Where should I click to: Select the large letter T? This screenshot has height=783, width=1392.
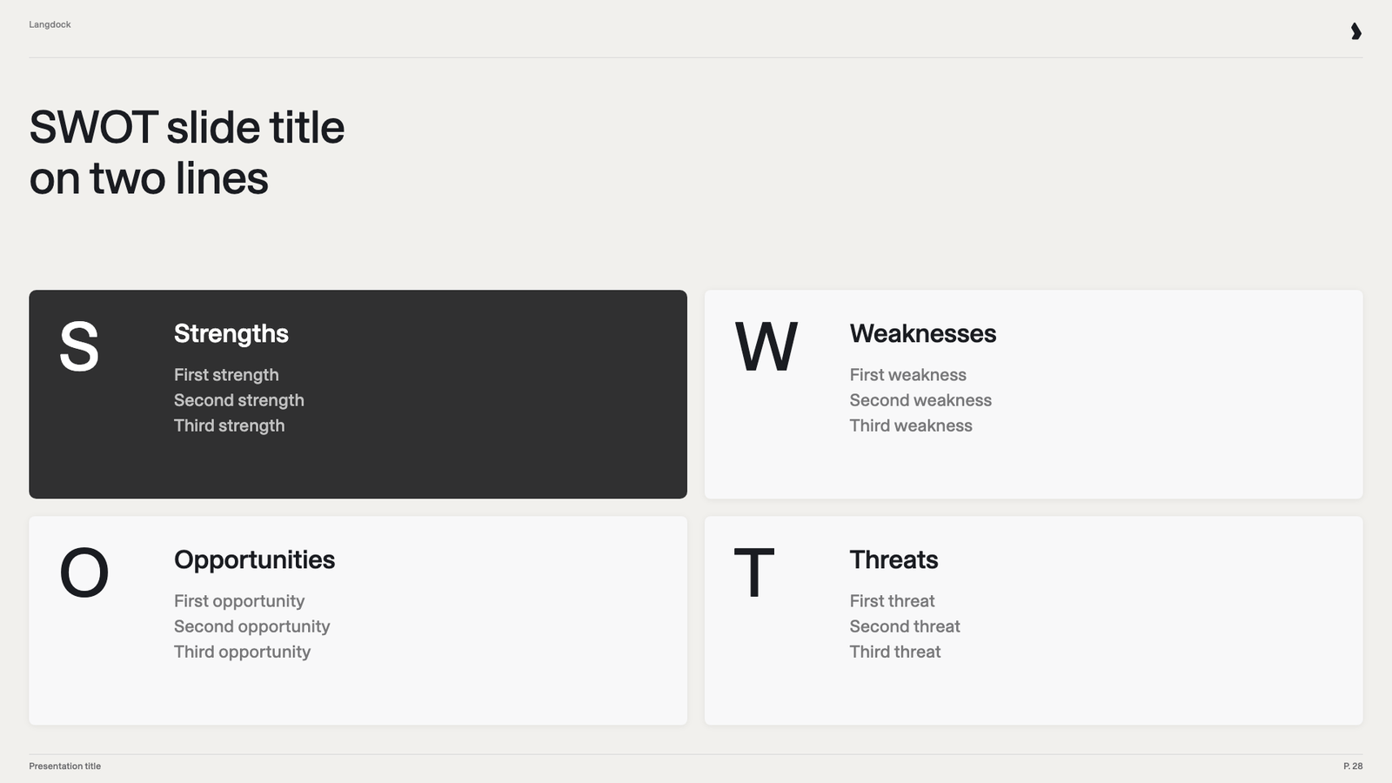(x=754, y=572)
